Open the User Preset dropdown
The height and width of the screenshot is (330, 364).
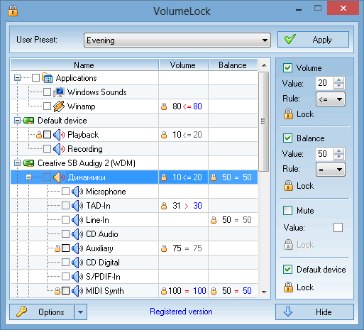coord(177,40)
